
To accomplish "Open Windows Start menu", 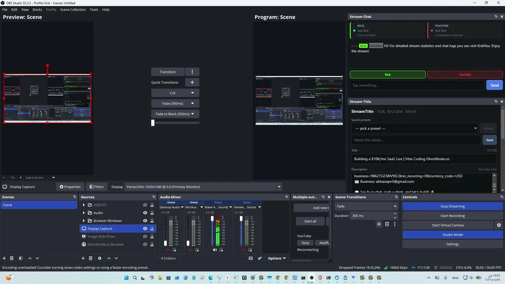I will tap(126, 278).
